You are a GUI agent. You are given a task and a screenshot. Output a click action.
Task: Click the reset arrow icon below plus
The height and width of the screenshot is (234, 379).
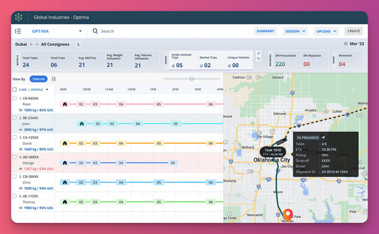point(259,59)
